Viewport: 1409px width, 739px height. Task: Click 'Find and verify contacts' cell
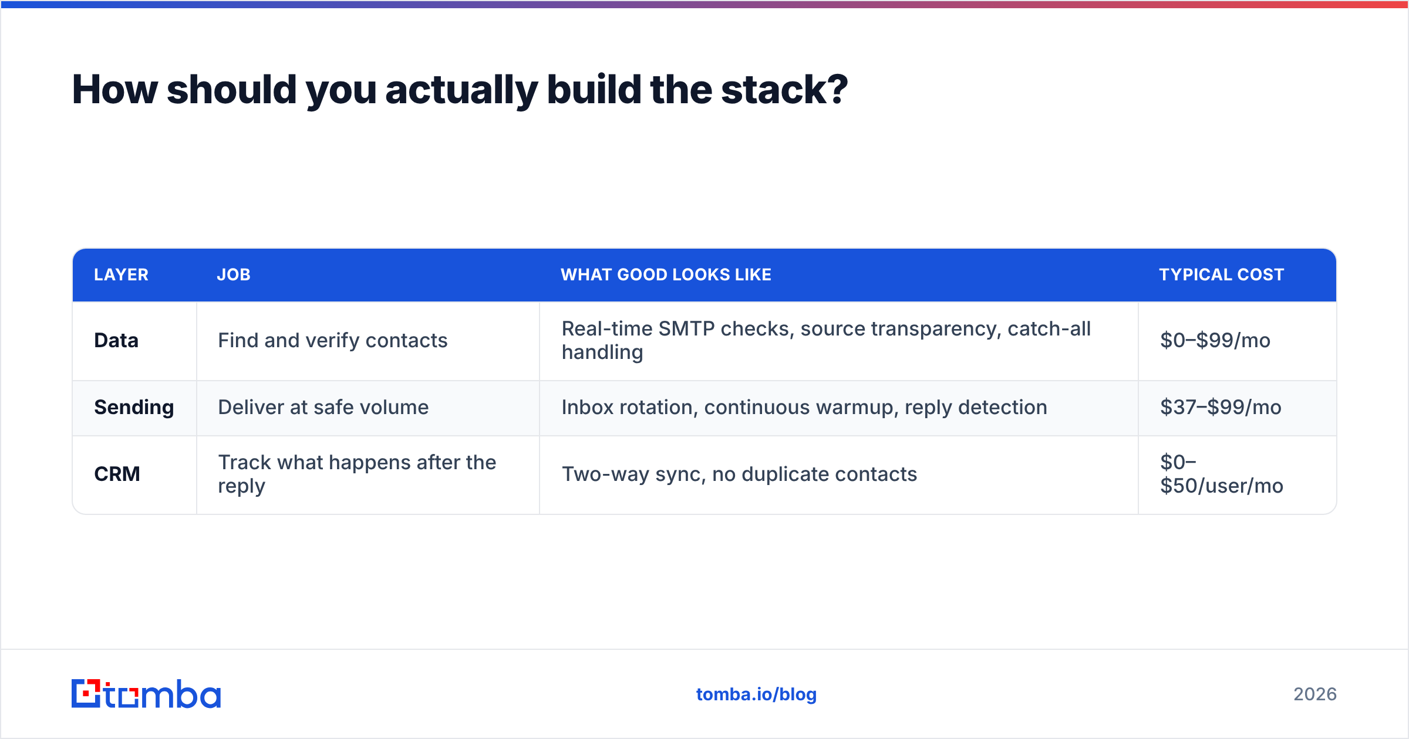[368, 341]
